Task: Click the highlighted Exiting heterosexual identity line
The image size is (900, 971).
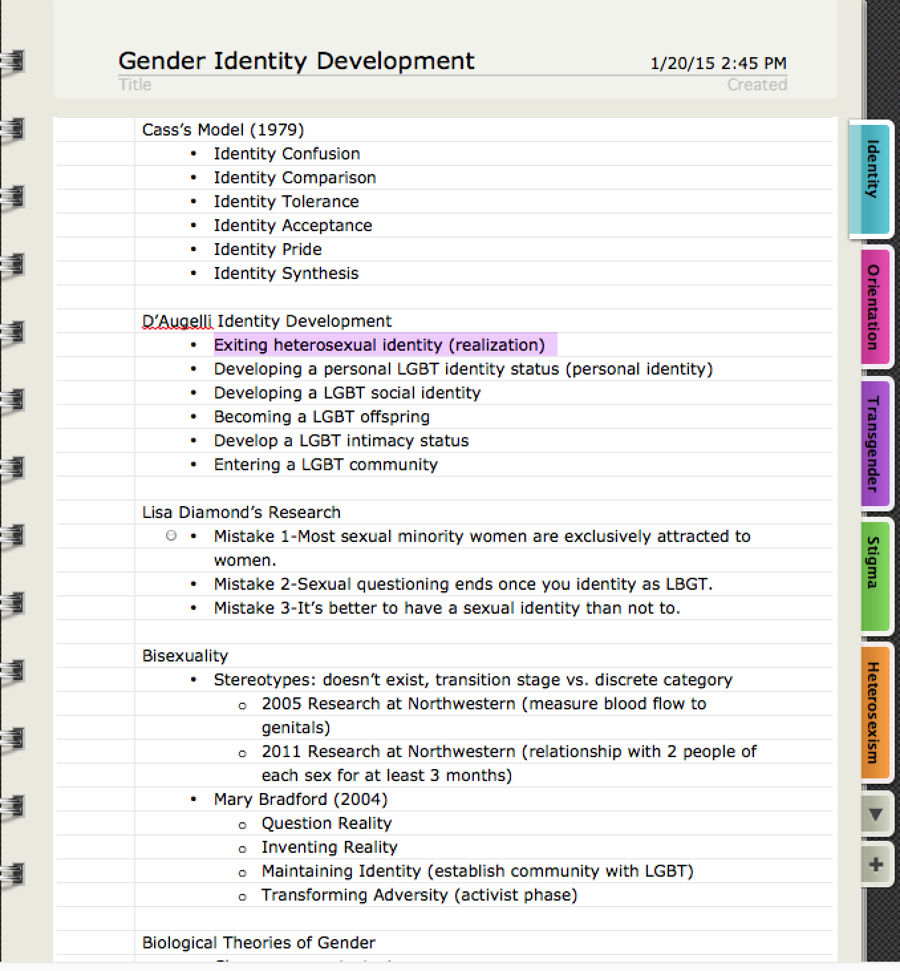Action: [x=379, y=345]
